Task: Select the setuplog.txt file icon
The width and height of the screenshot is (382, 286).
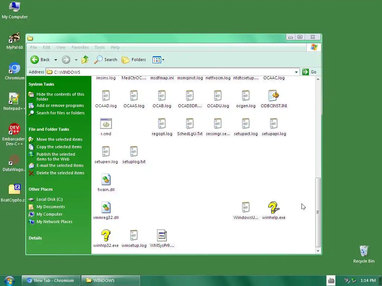Action: 134,152
